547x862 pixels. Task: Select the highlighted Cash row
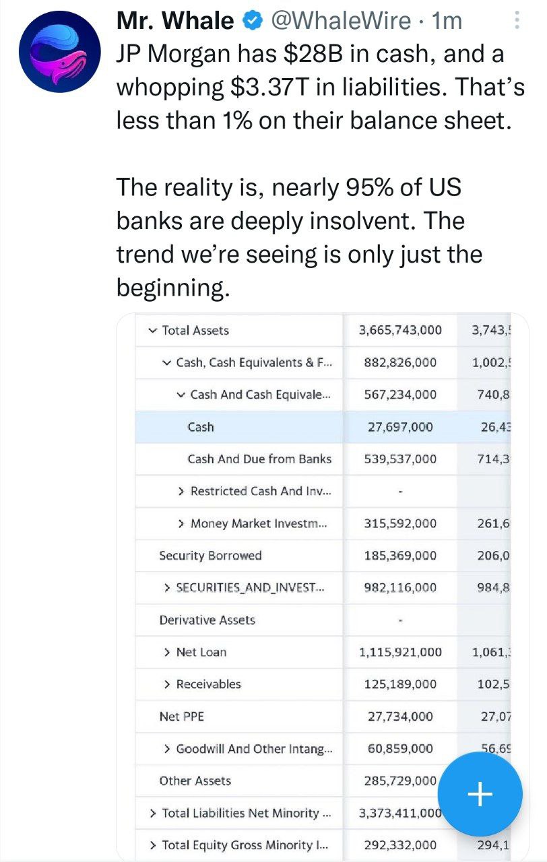[x=322, y=427]
